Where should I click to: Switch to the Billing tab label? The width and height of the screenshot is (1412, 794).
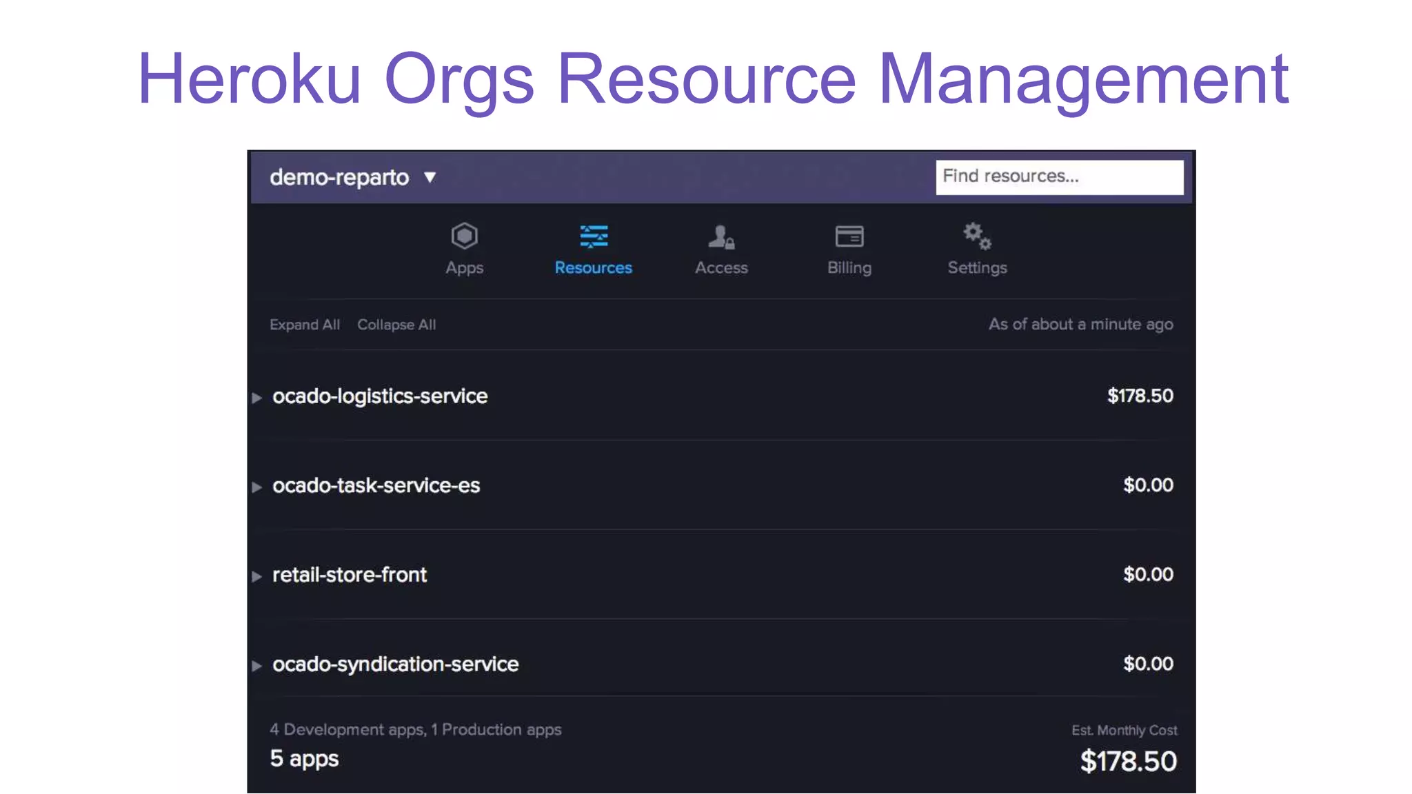(x=849, y=268)
